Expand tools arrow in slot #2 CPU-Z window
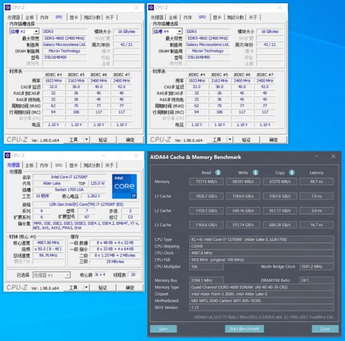 coord(86,140)
